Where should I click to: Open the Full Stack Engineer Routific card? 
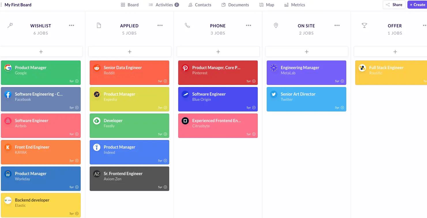tap(391, 73)
